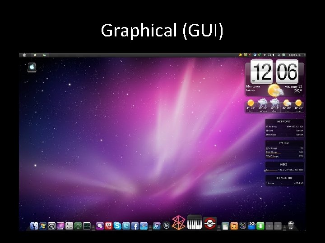Click the 25° current temperature
The height and width of the screenshot is (243, 325).
[298, 91]
